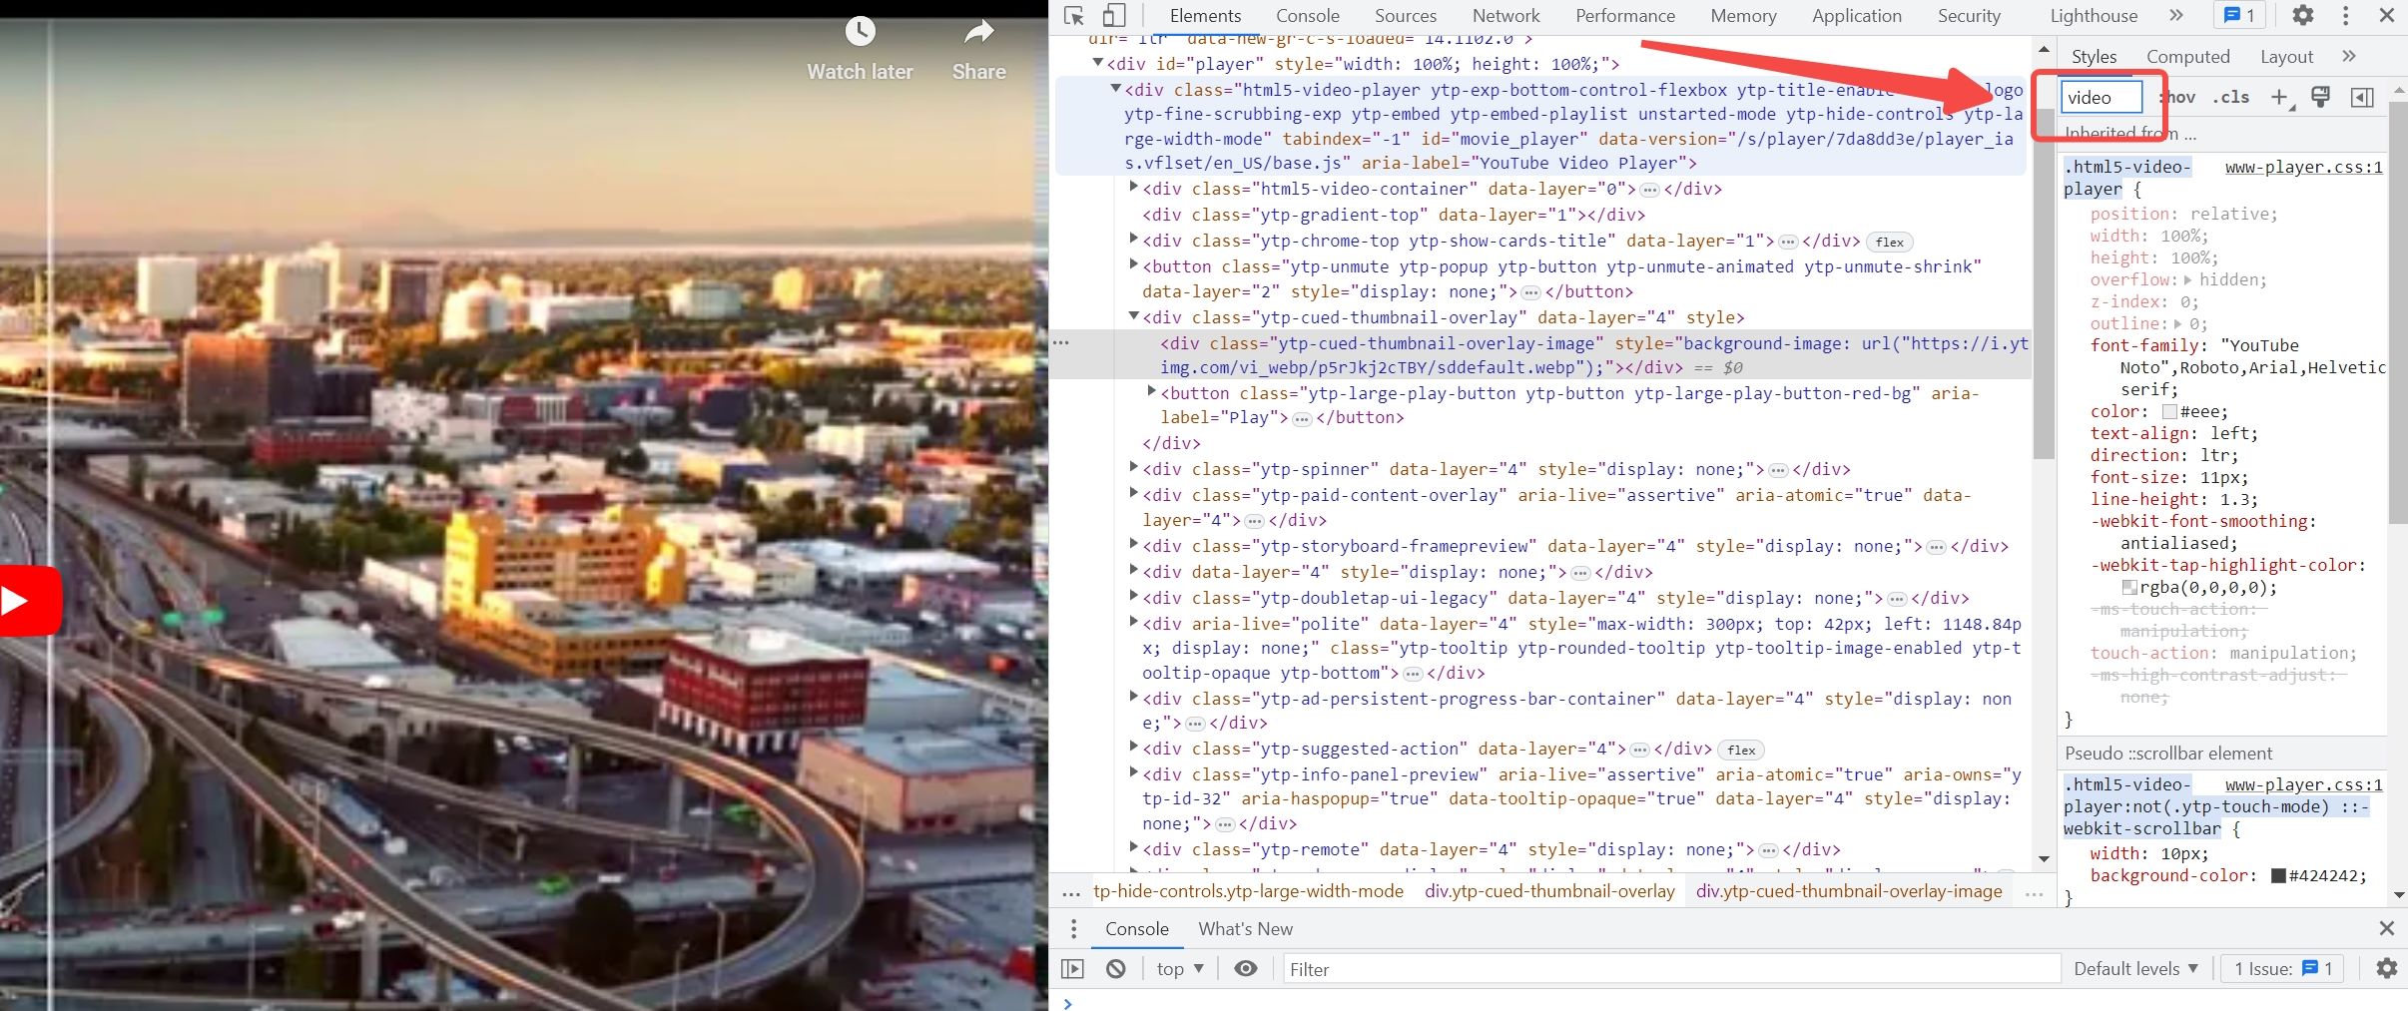Click the video filter input in Styles
The image size is (2408, 1011).
click(x=2102, y=98)
